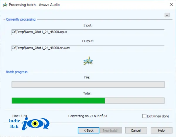The width and height of the screenshot is (176, 137).
Task: Click the 'Input:' label
Action: pyautogui.click(x=88, y=25)
